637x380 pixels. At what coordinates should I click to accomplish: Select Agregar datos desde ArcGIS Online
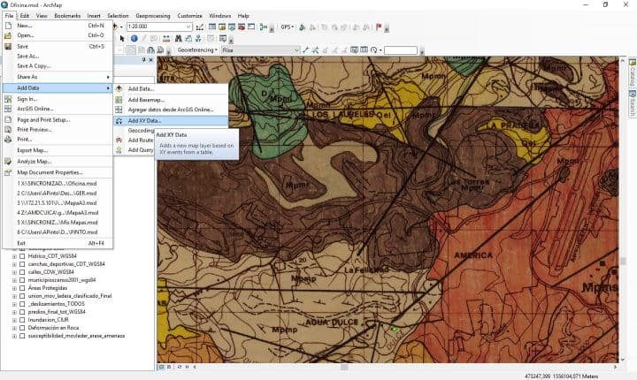[x=171, y=110]
